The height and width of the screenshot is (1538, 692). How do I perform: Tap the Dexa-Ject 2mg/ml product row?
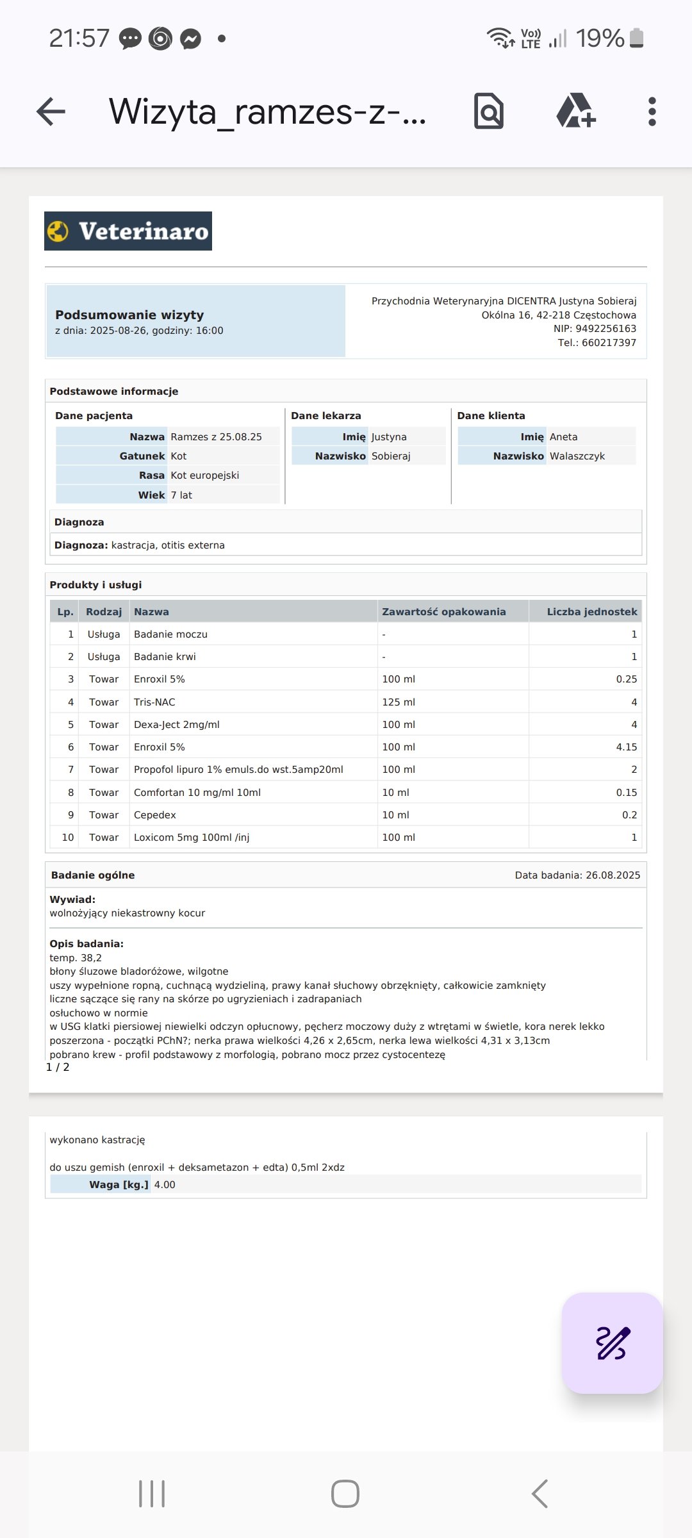(346, 725)
